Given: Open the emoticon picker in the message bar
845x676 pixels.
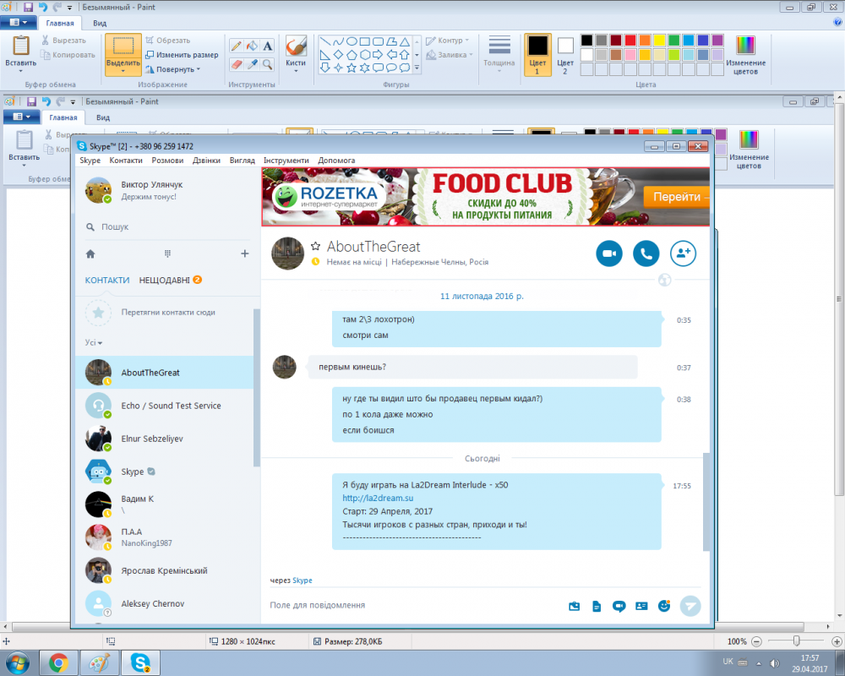Looking at the screenshot, I should click(x=663, y=605).
